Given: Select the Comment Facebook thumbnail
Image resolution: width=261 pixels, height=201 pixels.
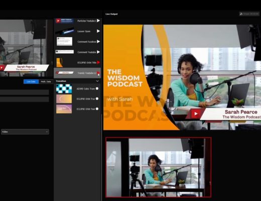Looking at the screenshot, I should [64, 41].
